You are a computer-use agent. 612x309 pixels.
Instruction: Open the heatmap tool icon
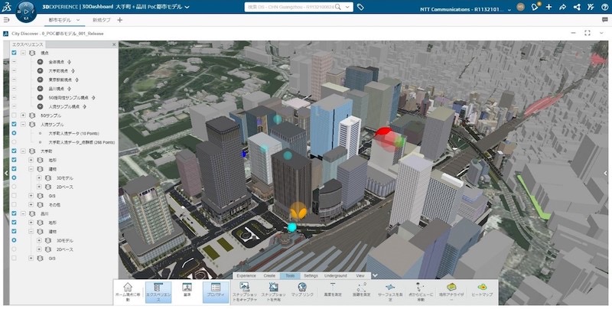point(482,287)
